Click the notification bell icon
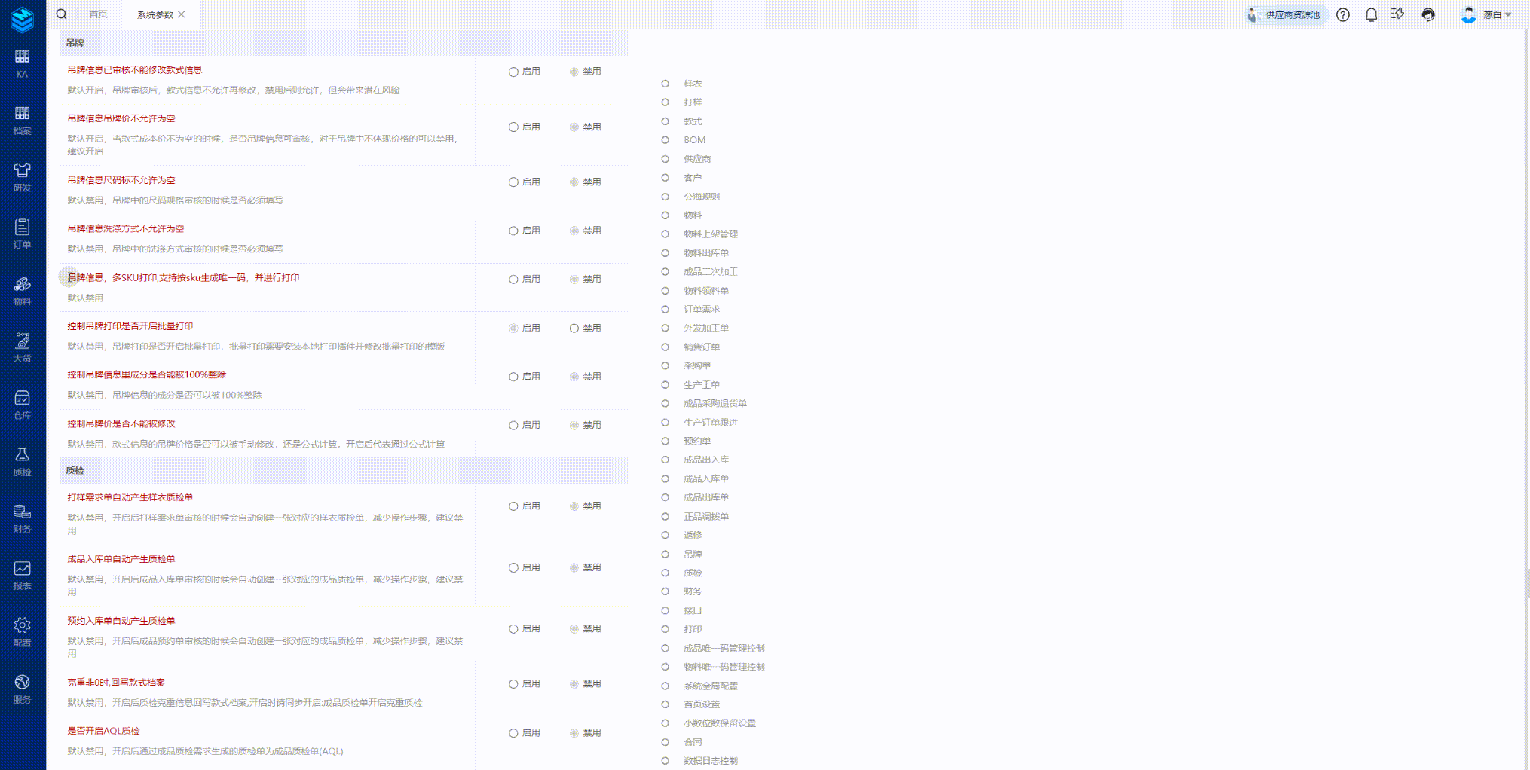This screenshot has height=770, width=1530. click(x=1371, y=15)
